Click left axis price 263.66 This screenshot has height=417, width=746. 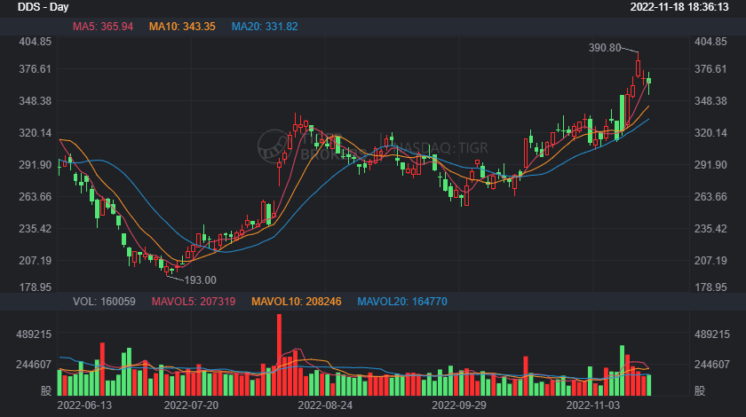pos(36,196)
